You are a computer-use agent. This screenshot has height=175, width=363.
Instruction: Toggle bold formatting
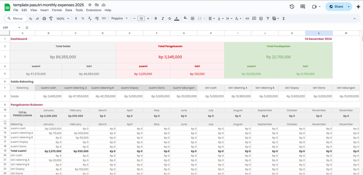point(156,19)
